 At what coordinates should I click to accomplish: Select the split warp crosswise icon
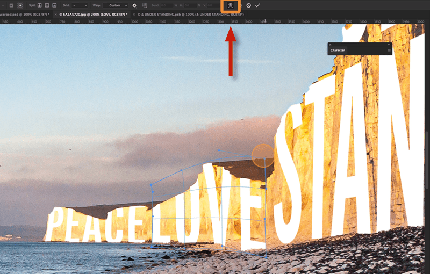(40, 5)
